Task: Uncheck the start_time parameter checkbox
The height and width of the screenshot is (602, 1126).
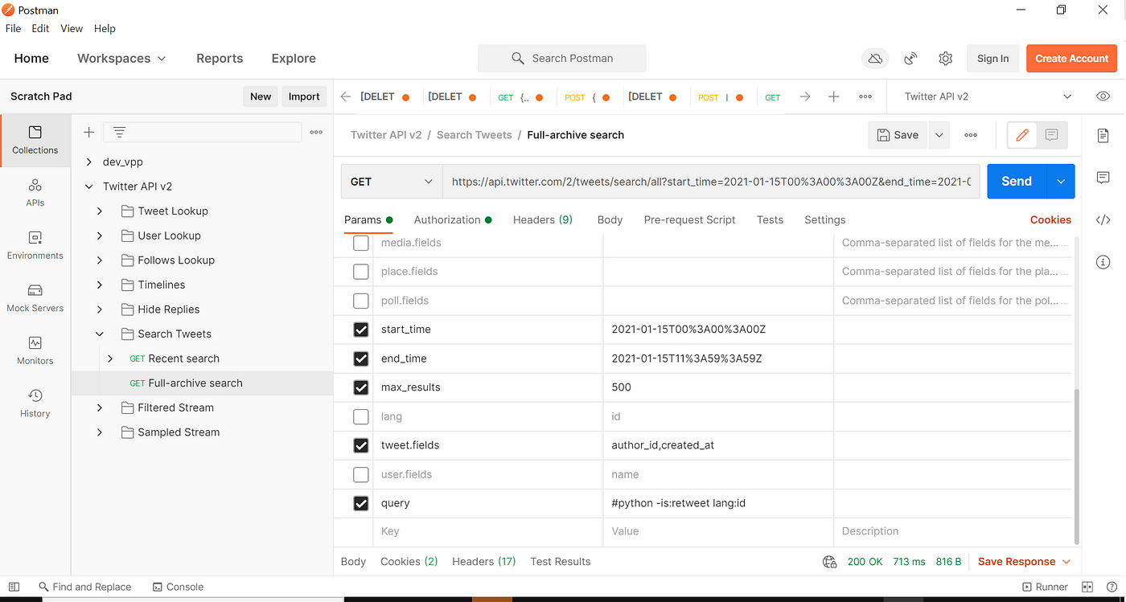Action: pyautogui.click(x=361, y=330)
